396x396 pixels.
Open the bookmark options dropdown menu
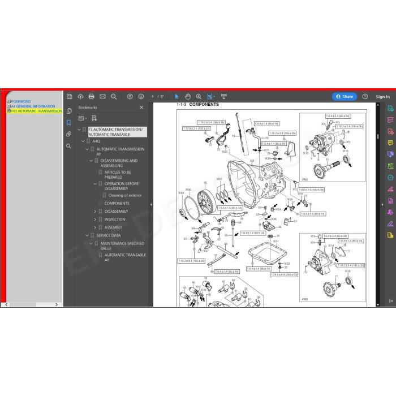click(83, 118)
